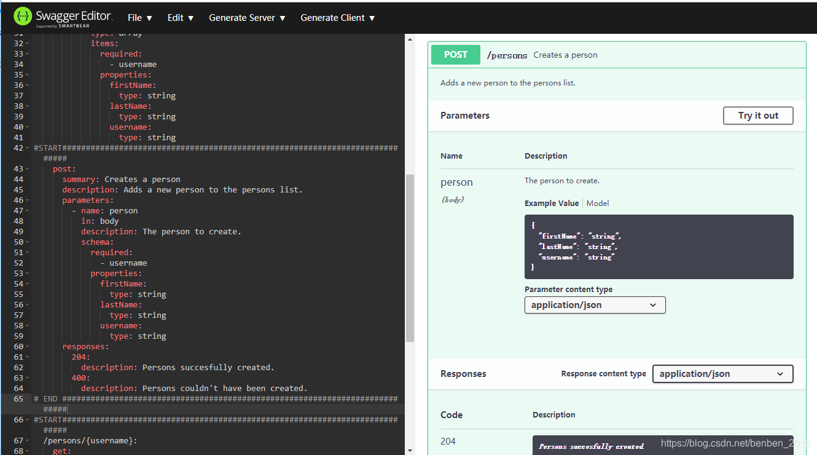Collapse code fold at line 60
Viewport: 817px width, 455px height.
pyautogui.click(x=28, y=346)
